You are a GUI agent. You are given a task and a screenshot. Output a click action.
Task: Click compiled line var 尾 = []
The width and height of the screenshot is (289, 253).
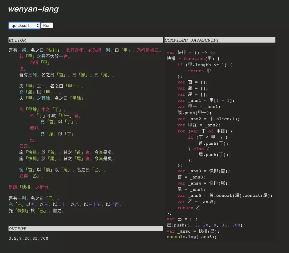click(x=193, y=95)
